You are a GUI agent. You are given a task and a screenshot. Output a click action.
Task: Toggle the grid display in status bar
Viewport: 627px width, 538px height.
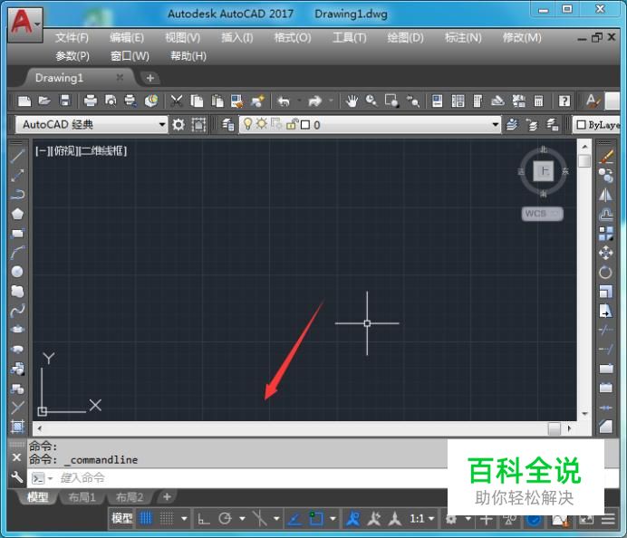(x=146, y=518)
